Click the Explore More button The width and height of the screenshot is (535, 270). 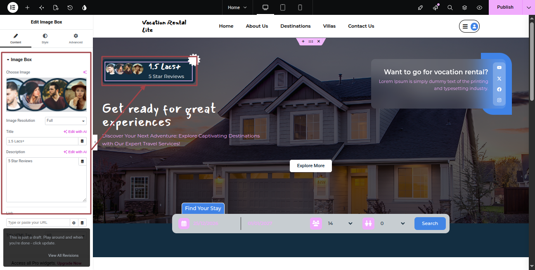pos(311,166)
